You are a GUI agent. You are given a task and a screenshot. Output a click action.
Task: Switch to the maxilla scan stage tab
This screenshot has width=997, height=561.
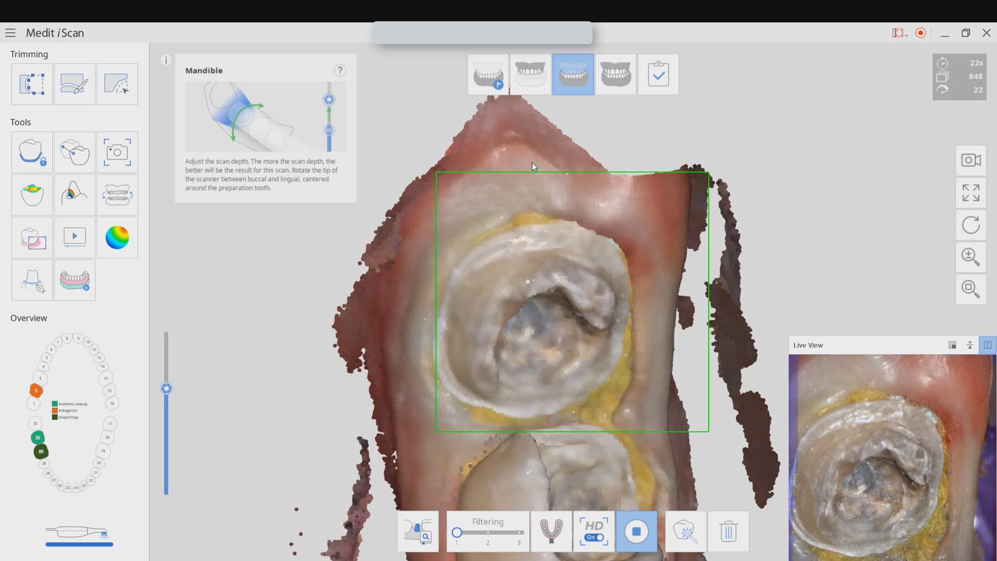530,74
